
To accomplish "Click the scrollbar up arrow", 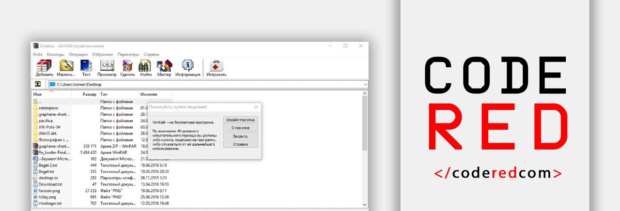I will coord(365,93).
